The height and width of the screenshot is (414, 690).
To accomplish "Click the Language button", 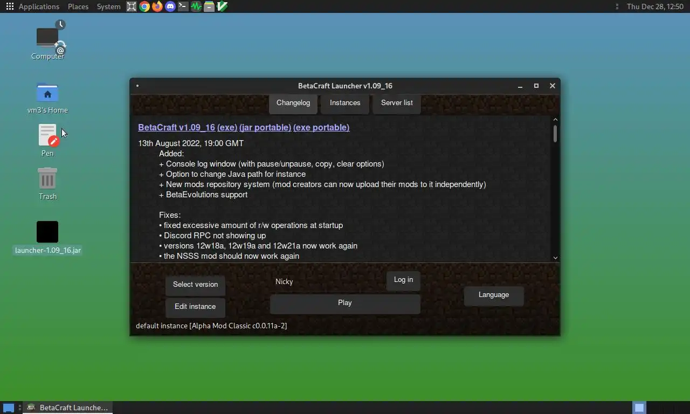I will pyautogui.click(x=494, y=295).
